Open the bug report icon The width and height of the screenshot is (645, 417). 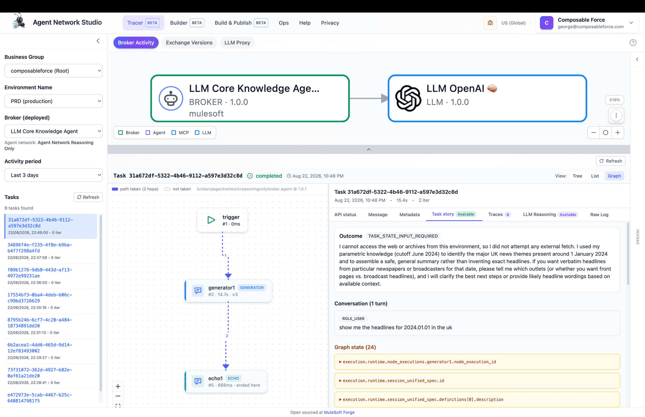click(490, 23)
